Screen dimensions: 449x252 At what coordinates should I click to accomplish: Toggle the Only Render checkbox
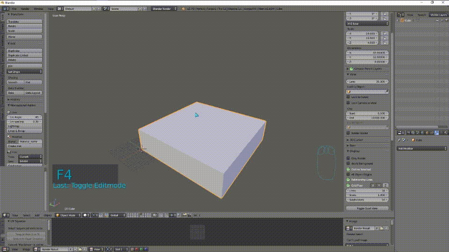(x=349, y=158)
